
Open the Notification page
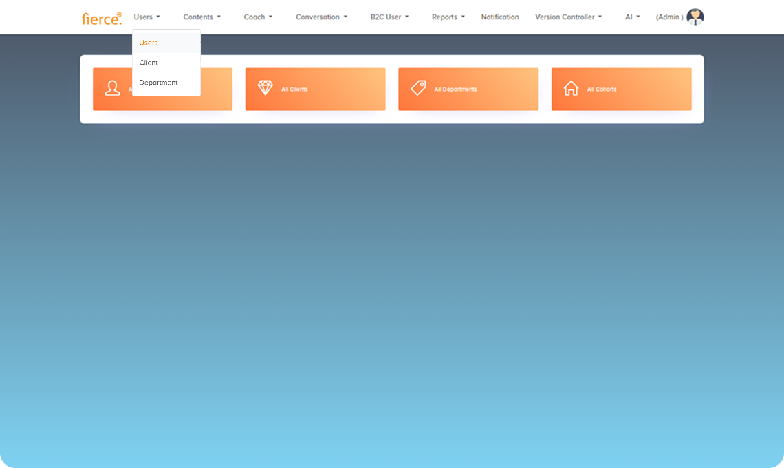tap(500, 17)
